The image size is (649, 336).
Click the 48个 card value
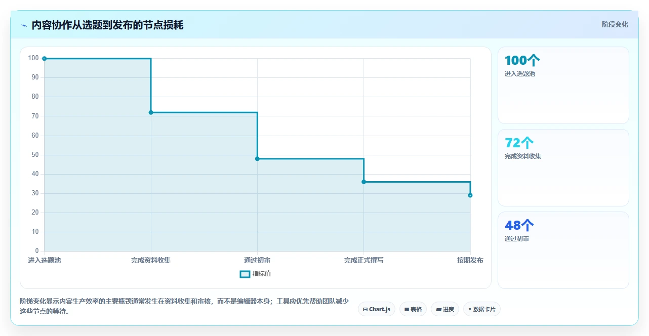coord(519,225)
